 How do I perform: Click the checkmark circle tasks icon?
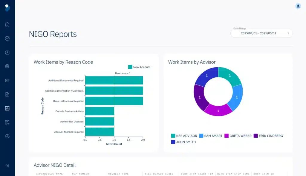[x=7, y=38]
